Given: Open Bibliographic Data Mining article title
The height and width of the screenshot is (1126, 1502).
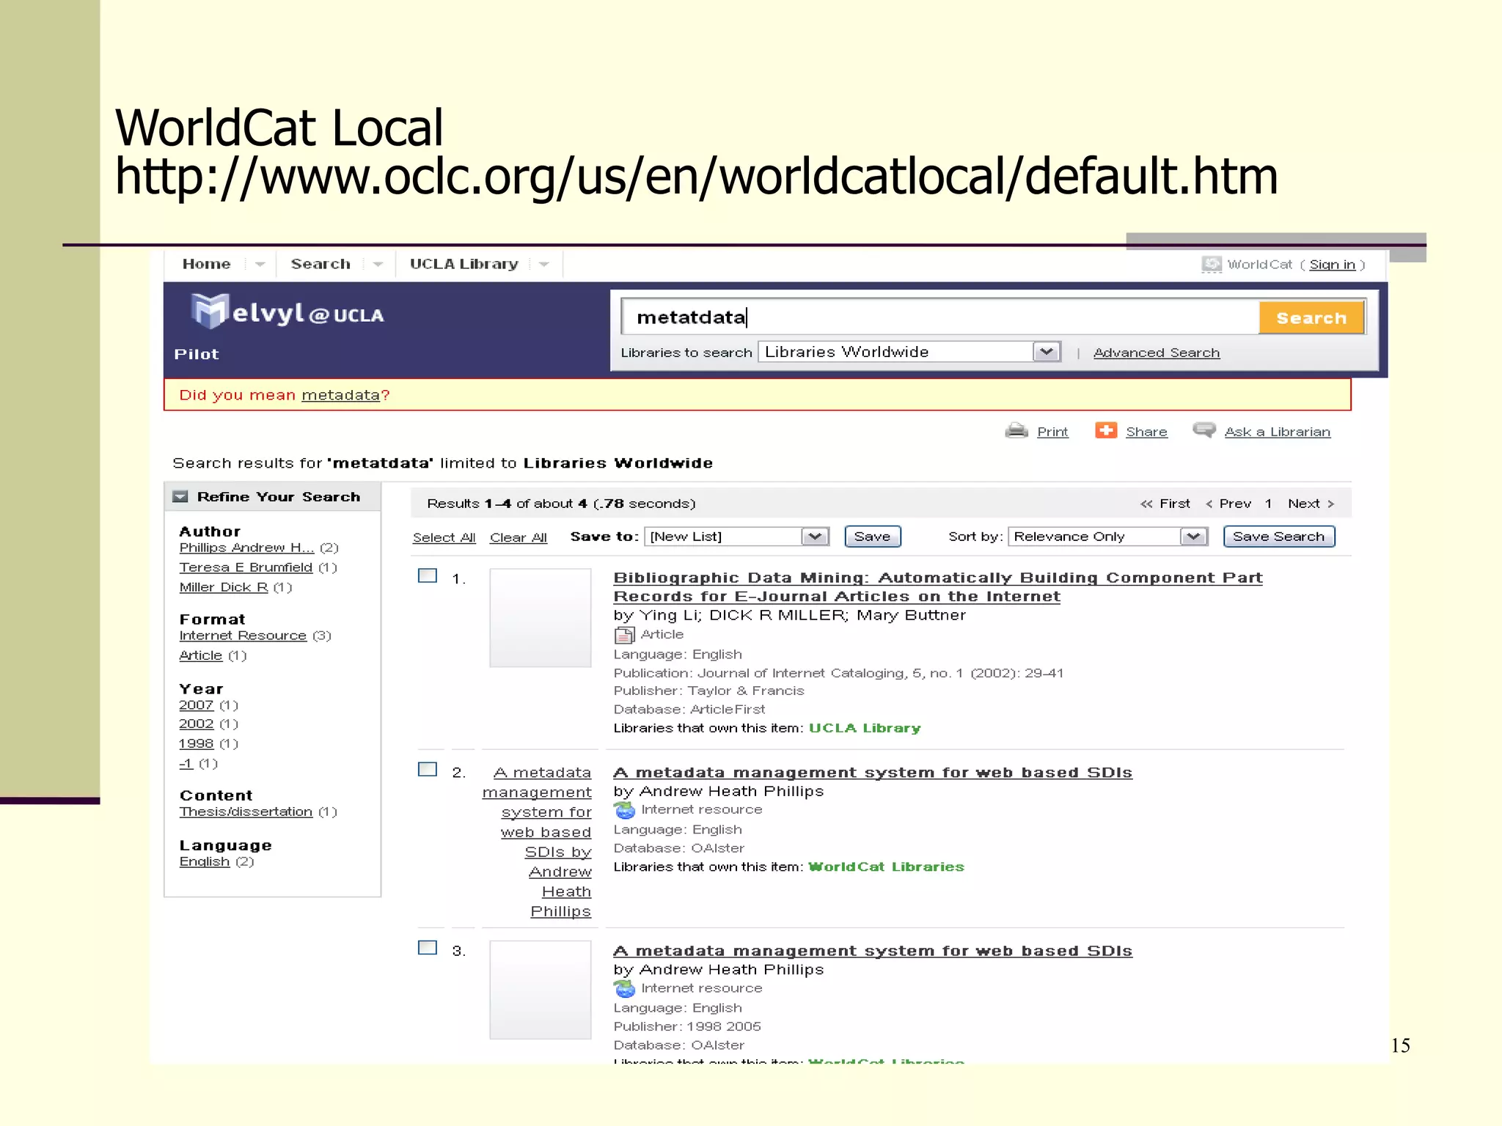Looking at the screenshot, I should point(938,587).
